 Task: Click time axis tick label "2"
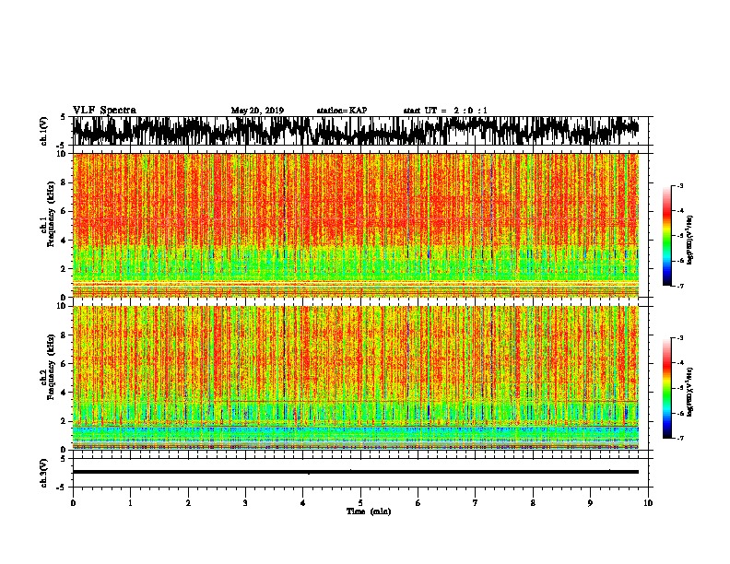(x=188, y=503)
